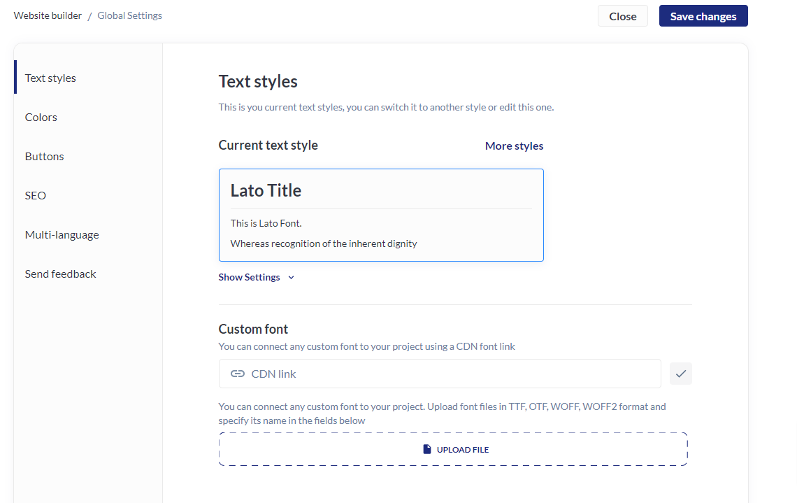This screenshot has width=797, height=503.
Task: Confirm CDN link with checkmark button
Action: click(681, 374)
